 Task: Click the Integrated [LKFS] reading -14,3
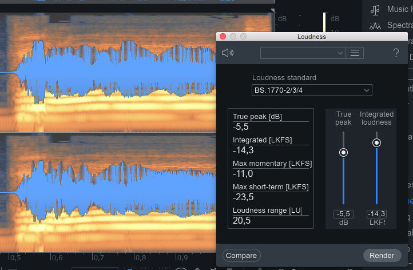pyautogui.click(x=243, y=150)
